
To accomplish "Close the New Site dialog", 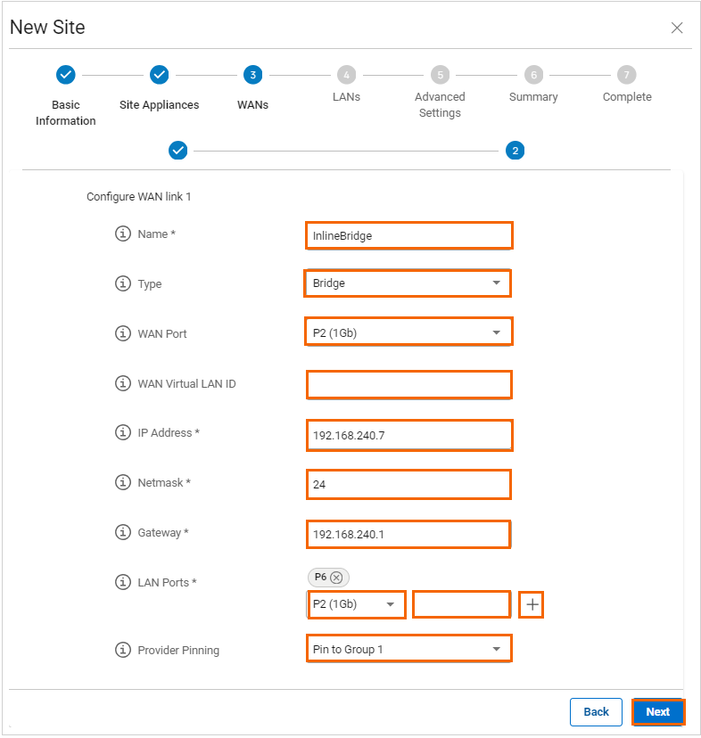I will pyautogui.click(x=677, y=28).
